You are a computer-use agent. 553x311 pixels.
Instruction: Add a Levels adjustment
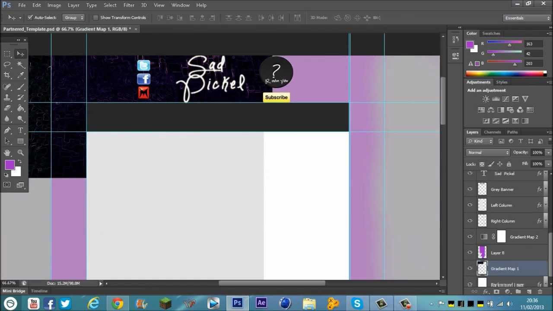click(x=496, y=99)
